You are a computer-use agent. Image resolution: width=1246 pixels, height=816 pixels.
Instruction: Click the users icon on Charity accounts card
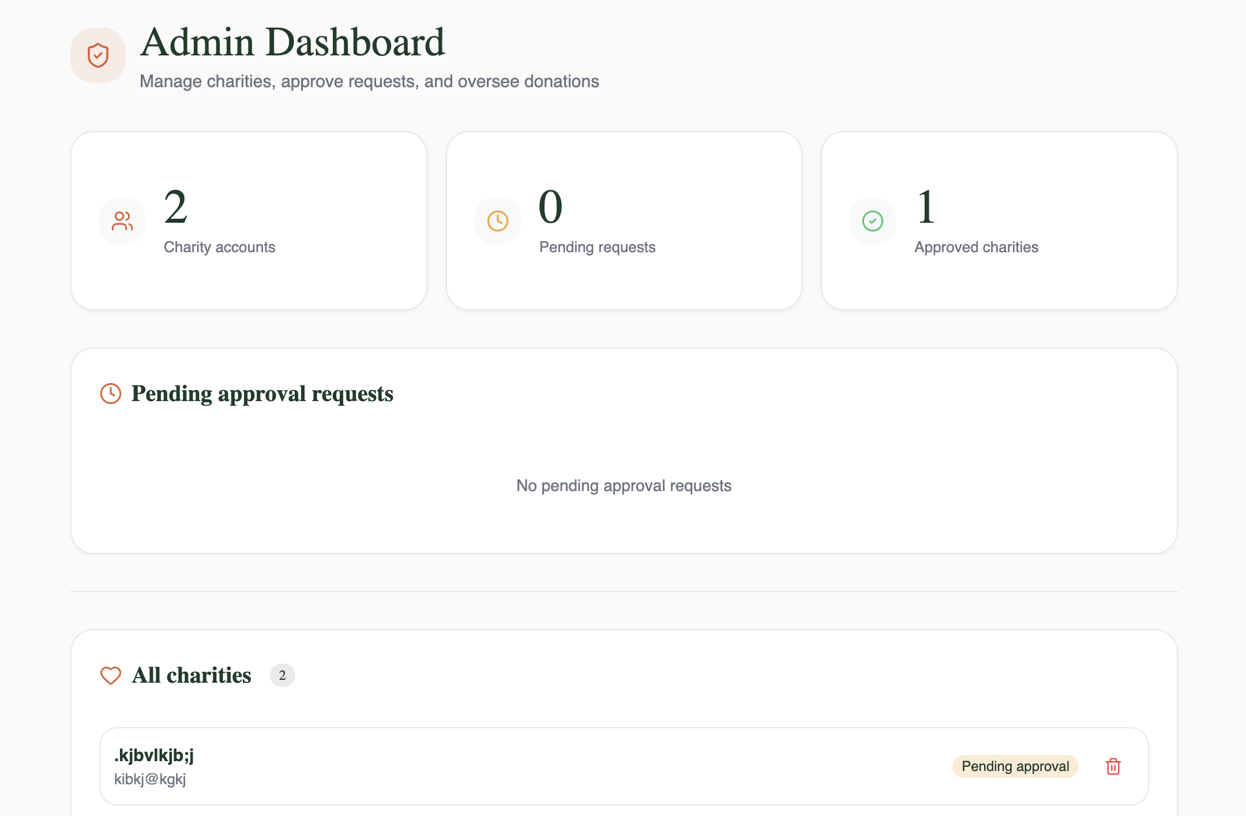122,221
